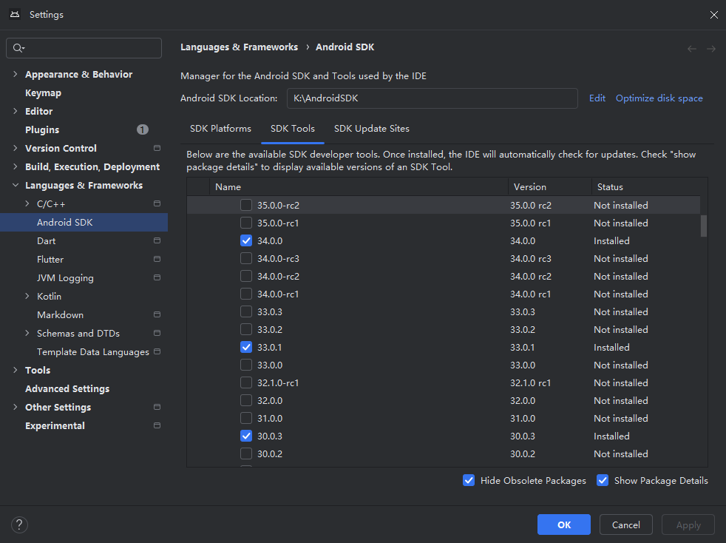Screen dimensions: 726x543
Task: Check the 35.0.0-rc2 package checkbox
Action: click(246, 205)
